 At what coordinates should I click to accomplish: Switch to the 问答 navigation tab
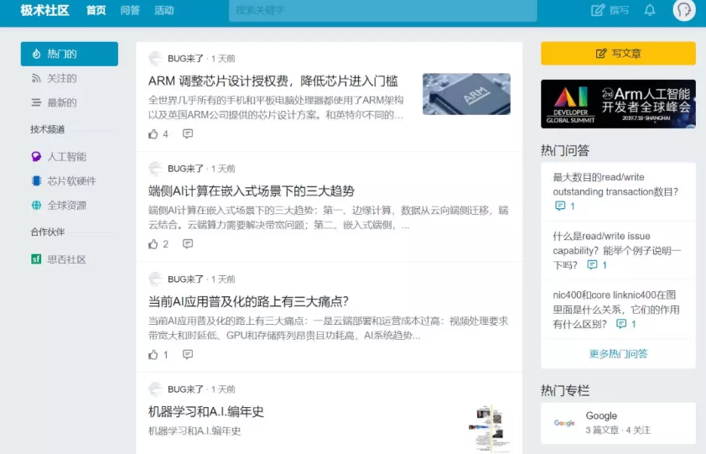[130, 10]
